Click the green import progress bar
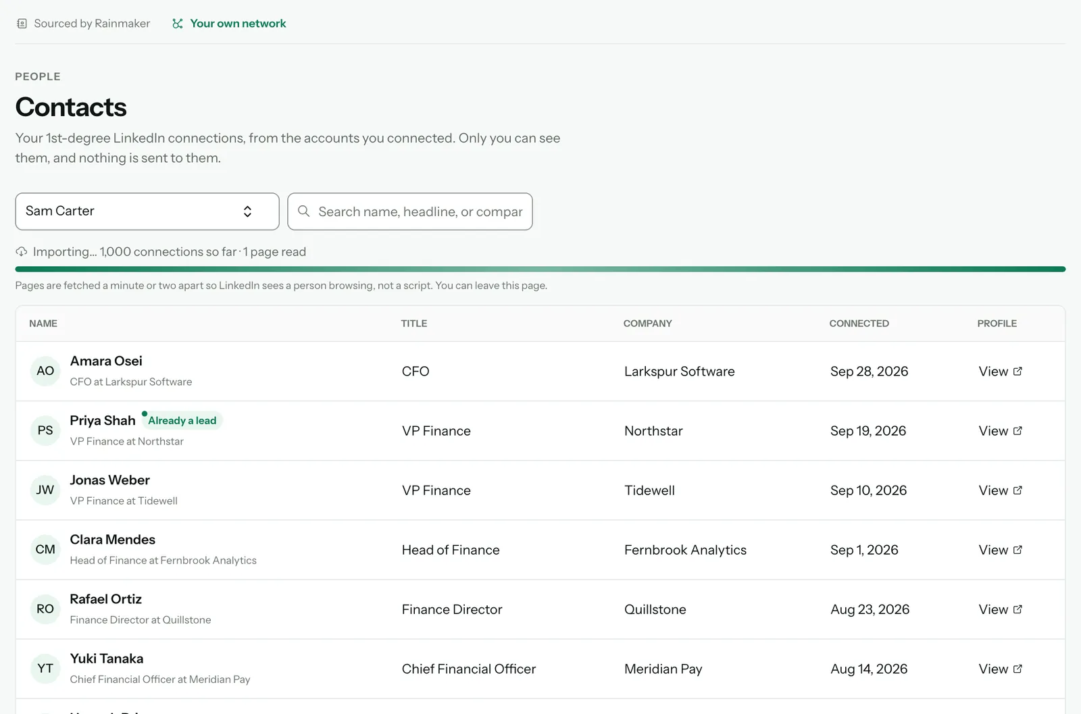 point(540,269)
